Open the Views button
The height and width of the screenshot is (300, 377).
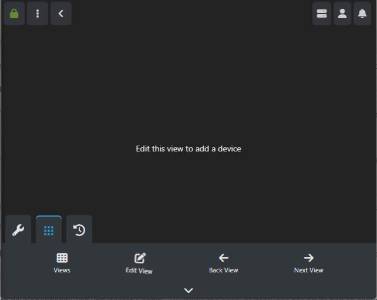coord(62,263)
